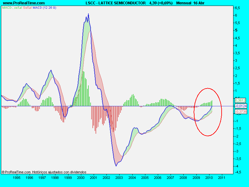
Task: Select the green MACD-, señal legend label
Action: [x=12, y=7]
